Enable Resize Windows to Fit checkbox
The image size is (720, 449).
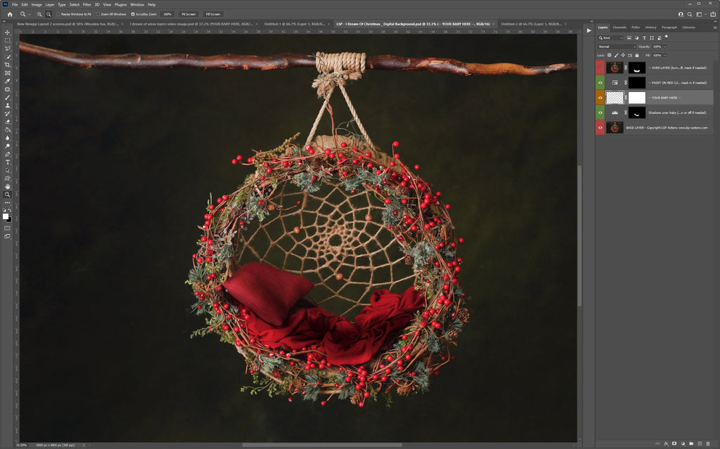click(59, 14)
